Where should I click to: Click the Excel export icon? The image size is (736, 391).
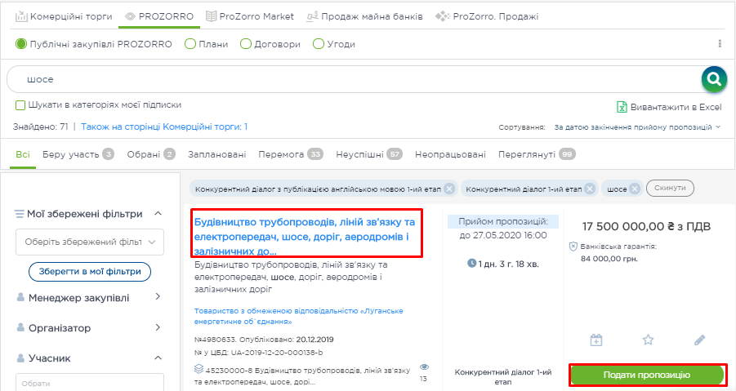622,107
